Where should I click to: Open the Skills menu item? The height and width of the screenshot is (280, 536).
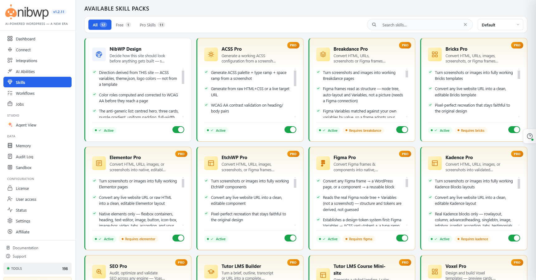pos(37,82)
